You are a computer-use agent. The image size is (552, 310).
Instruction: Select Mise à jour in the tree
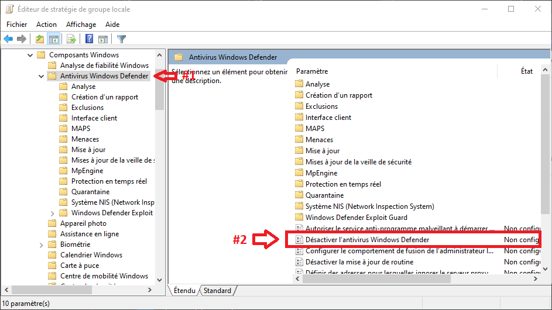[88, 150]
